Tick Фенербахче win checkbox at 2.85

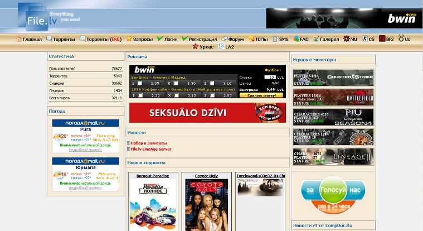(x=212, y=95)
